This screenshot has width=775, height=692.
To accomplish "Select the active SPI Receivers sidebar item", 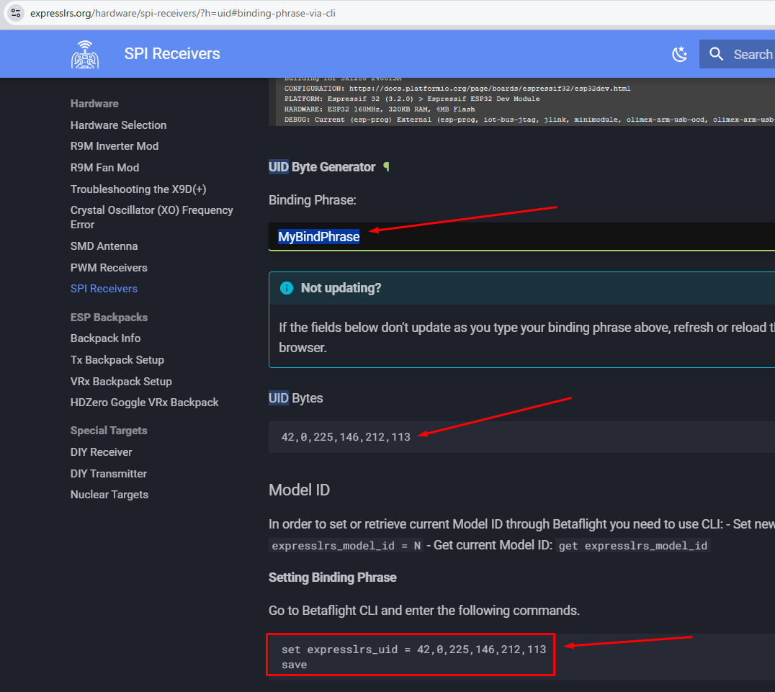I will 104,288.
